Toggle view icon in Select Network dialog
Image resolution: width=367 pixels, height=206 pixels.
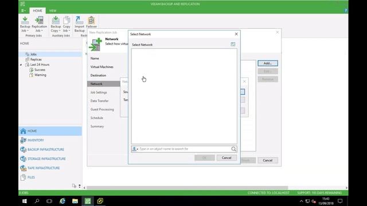233,44
